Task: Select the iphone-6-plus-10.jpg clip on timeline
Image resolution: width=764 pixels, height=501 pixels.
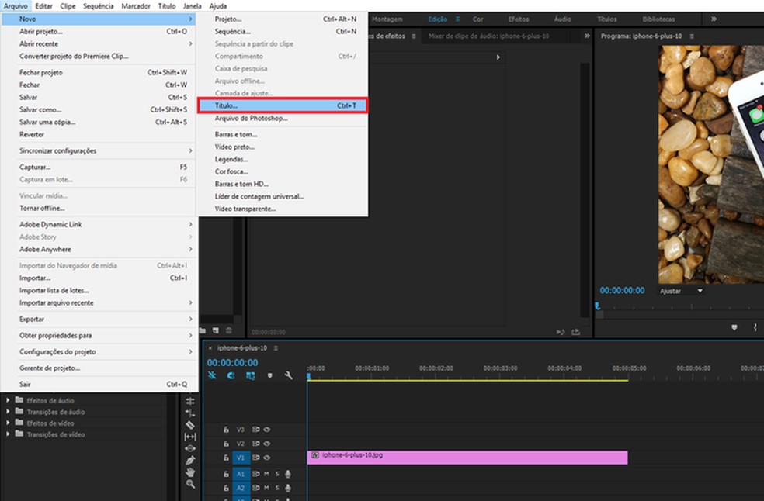Action: pyautogui.click(x=467, y=458)
